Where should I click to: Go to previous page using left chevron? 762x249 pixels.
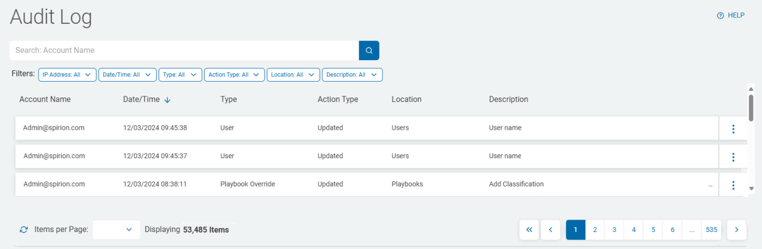(x=550, y=230)
